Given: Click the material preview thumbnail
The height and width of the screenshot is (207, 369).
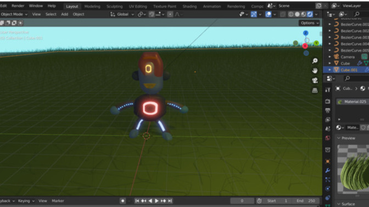Looking at the screenshot, I should [x=353, y=169].
